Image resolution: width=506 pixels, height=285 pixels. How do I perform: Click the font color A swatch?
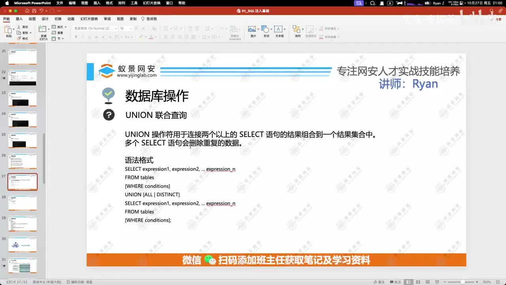(151, 37)
